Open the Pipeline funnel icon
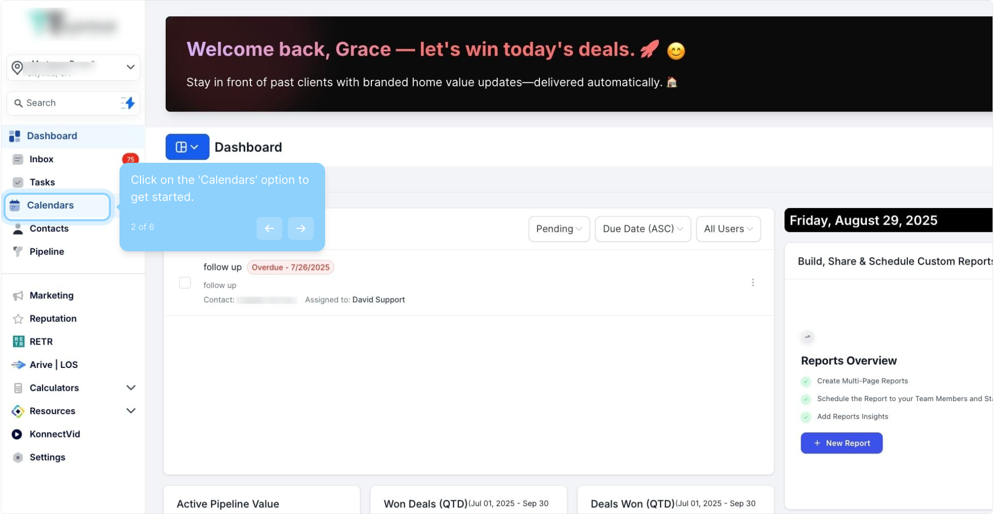Image resolution: width=994 pixels, height=514 pixels. click(18, 251)
